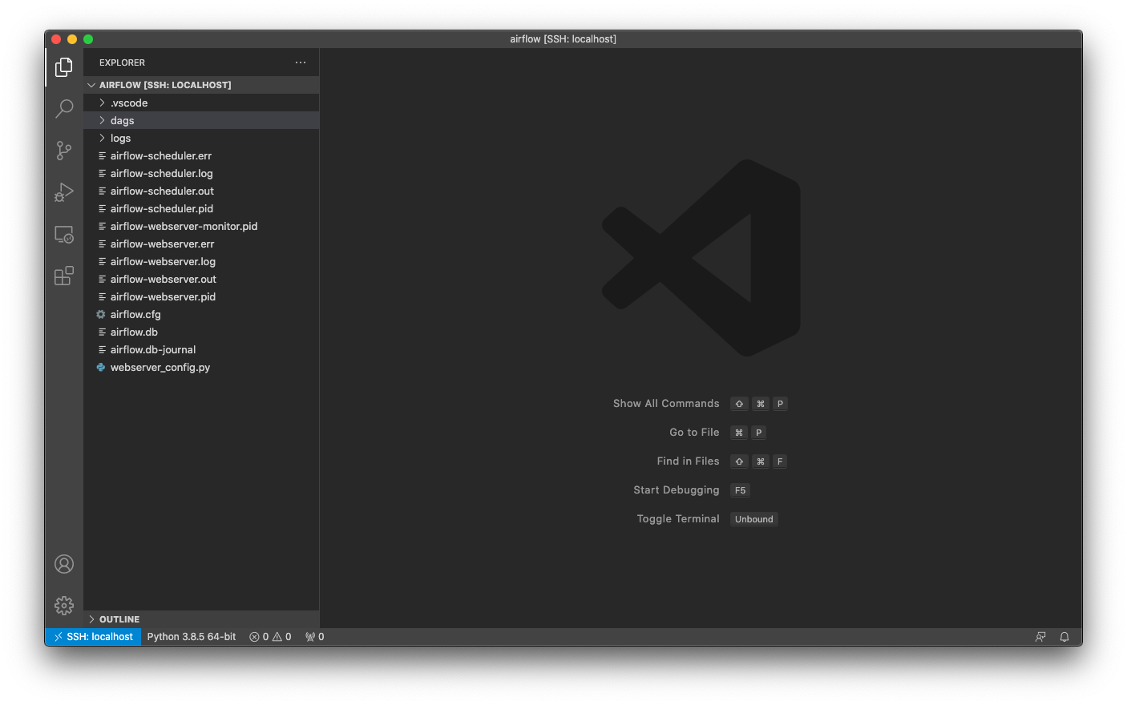Click the Show All Commands label
This screenshot has width=1127, height=705.
[666, 404]
